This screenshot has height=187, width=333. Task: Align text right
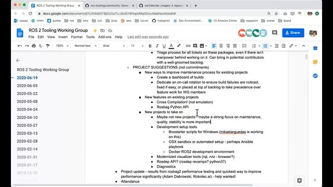pyautogui.click(x=228, y=46)
